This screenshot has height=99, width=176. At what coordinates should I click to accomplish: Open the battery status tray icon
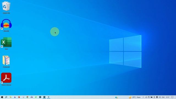152,97
